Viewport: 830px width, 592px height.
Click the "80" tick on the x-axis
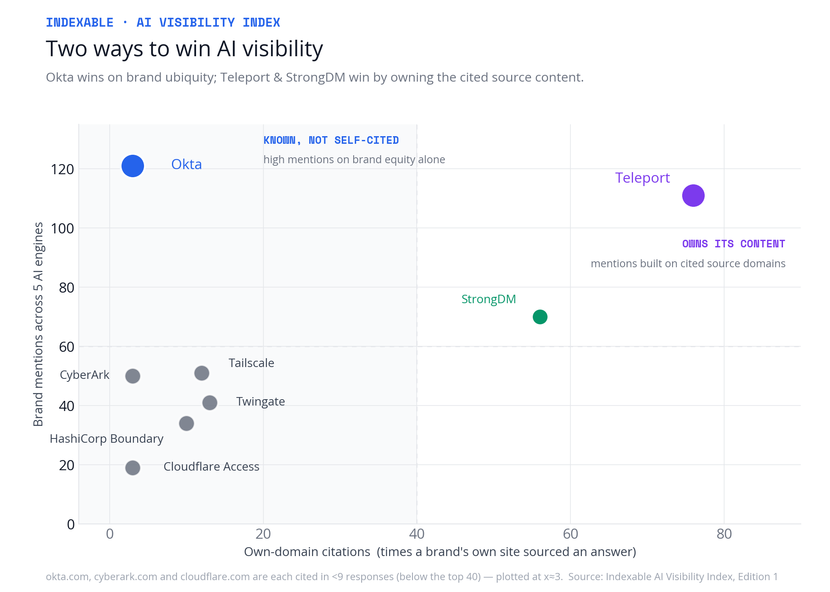[724, 534]
